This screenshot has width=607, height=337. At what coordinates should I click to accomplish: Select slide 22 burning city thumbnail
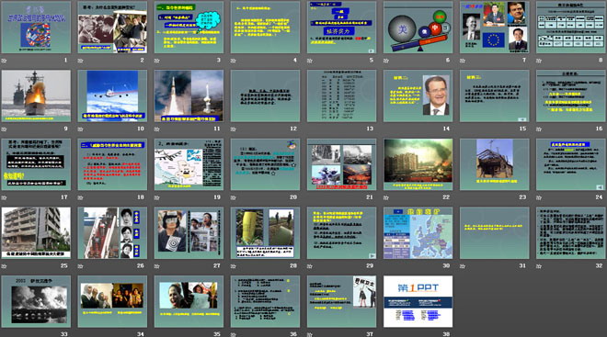click(x=418, y=164)
